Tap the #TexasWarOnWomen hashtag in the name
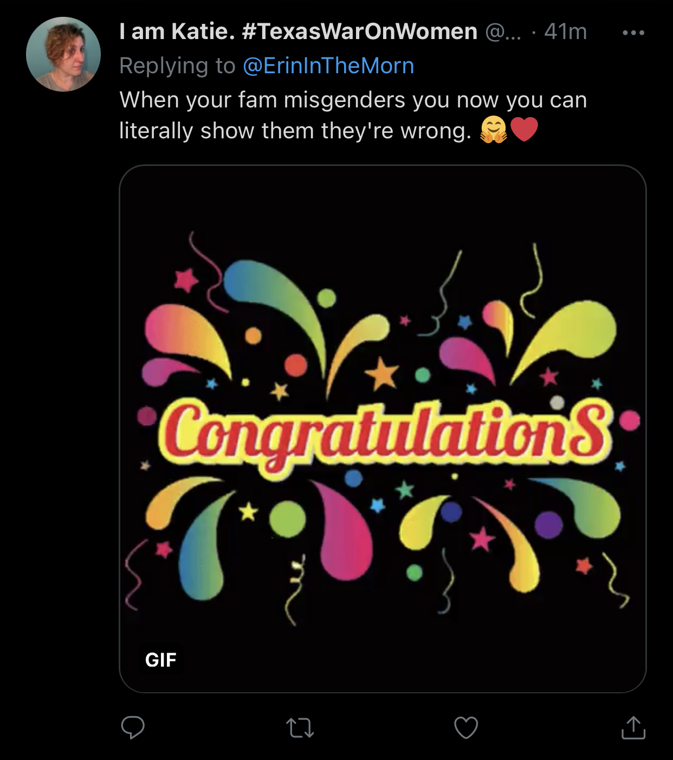Image resolution: width=673 pixels, height=760 pixels. (x=359, y=31)
